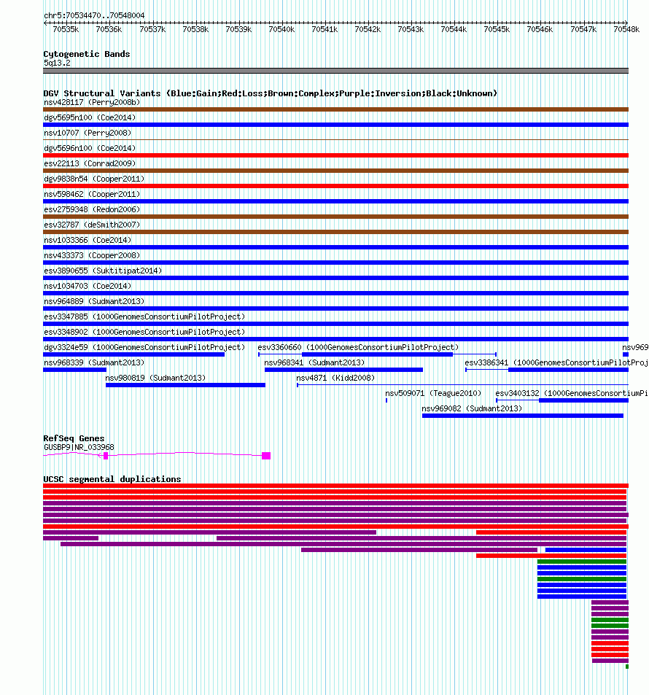Click the red bar under dgv9838n54 (Cooper2011)
The height and width of the screenshot is (695, 649).
335,186
